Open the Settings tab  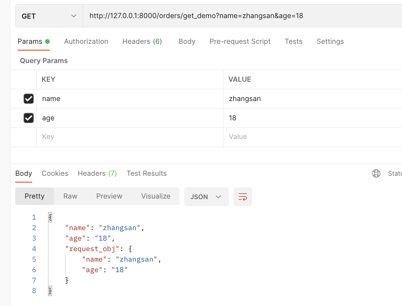tap(330, 41)
